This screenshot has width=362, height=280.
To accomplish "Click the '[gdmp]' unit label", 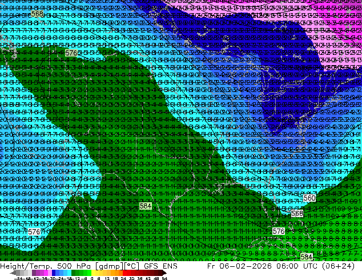I will [x=110, y=266].
